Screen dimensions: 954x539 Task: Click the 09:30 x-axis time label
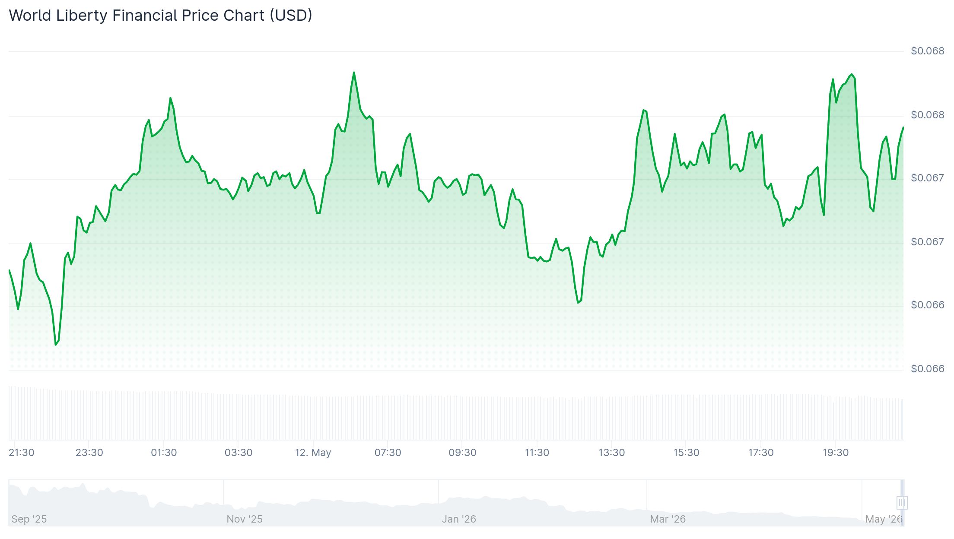tap(462, 453)
